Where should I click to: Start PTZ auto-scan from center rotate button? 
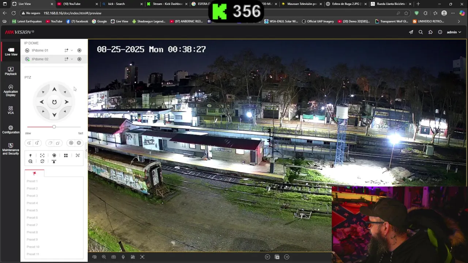54,102
